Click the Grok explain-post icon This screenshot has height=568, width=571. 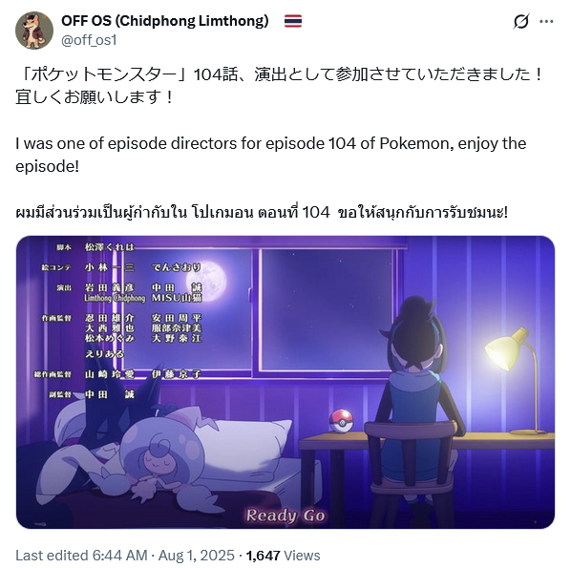[521, 22]
